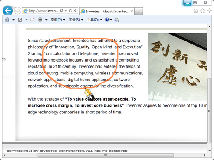
Task: Click the words "Innovation, Quality, Open Mind"
Action: [x=84, y=47]
